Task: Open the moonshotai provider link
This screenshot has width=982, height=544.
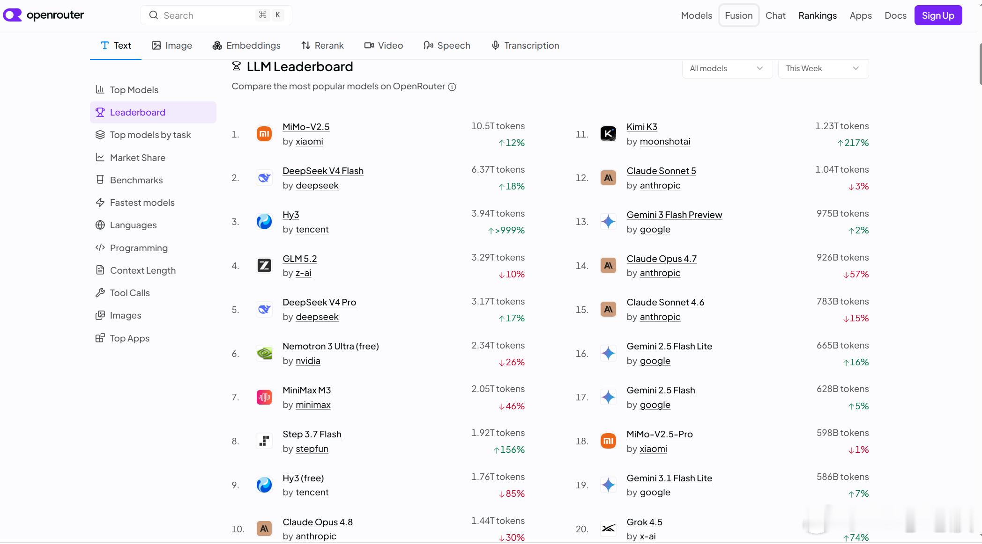Action: tap(665, 141)
